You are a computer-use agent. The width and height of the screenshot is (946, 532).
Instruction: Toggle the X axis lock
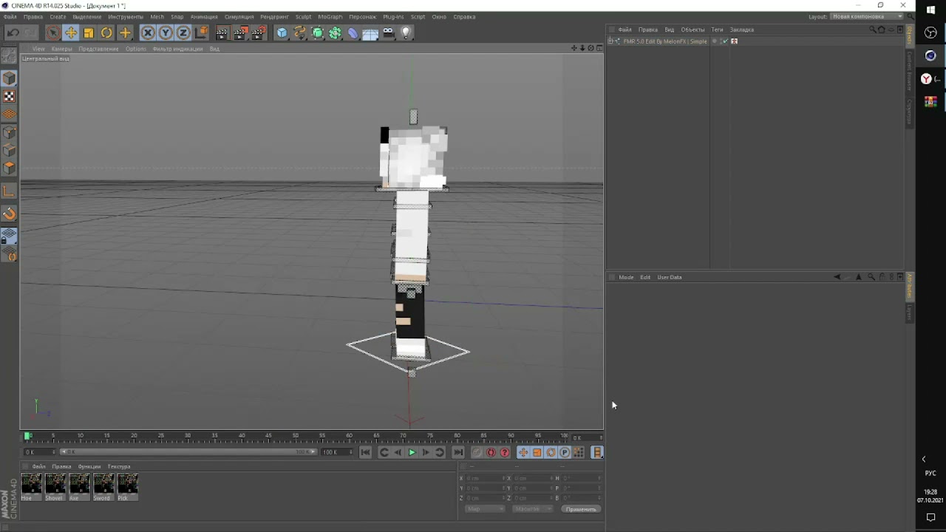pyautogui.click(x=148, y=33)
